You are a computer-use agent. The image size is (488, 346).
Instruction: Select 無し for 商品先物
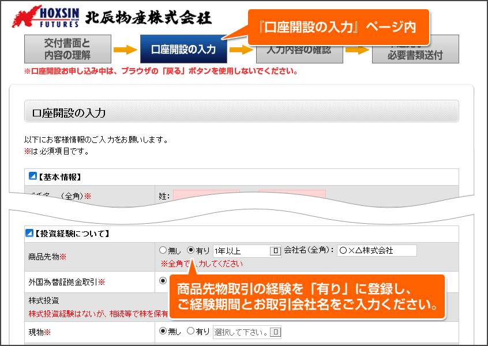[163, 251]
